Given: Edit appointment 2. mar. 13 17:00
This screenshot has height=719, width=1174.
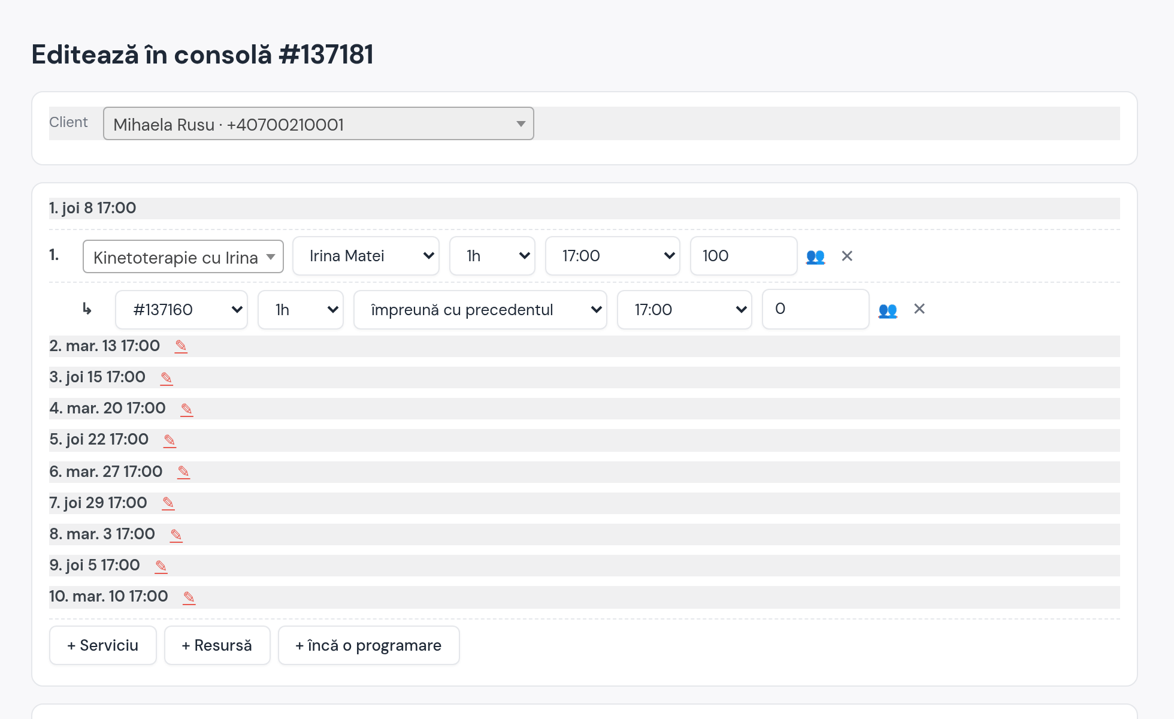Looking at the screenshot, I should coord(181,346).
